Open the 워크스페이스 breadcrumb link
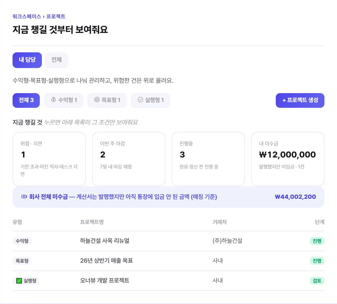This screenshot has width=337, height=304. click(x=27, y=16)
